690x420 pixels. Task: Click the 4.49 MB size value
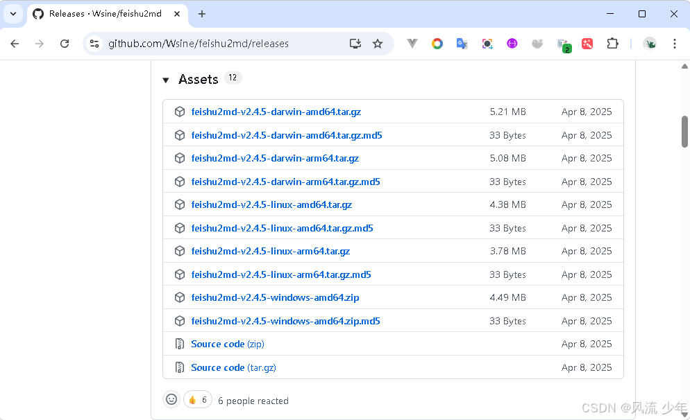(x=508, y=298)
